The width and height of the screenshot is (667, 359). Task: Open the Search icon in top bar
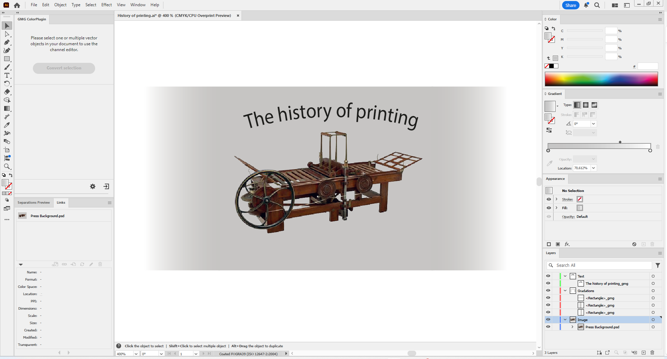pos(597,5)
